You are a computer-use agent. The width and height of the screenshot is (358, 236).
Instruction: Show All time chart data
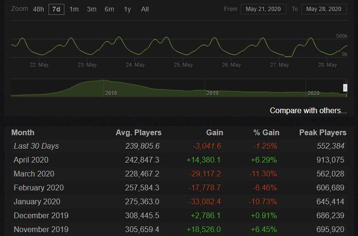click(145, 9)
